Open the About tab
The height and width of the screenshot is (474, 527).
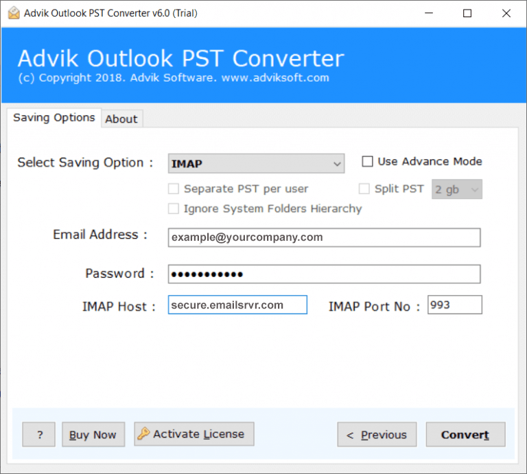tap(121, 119)
